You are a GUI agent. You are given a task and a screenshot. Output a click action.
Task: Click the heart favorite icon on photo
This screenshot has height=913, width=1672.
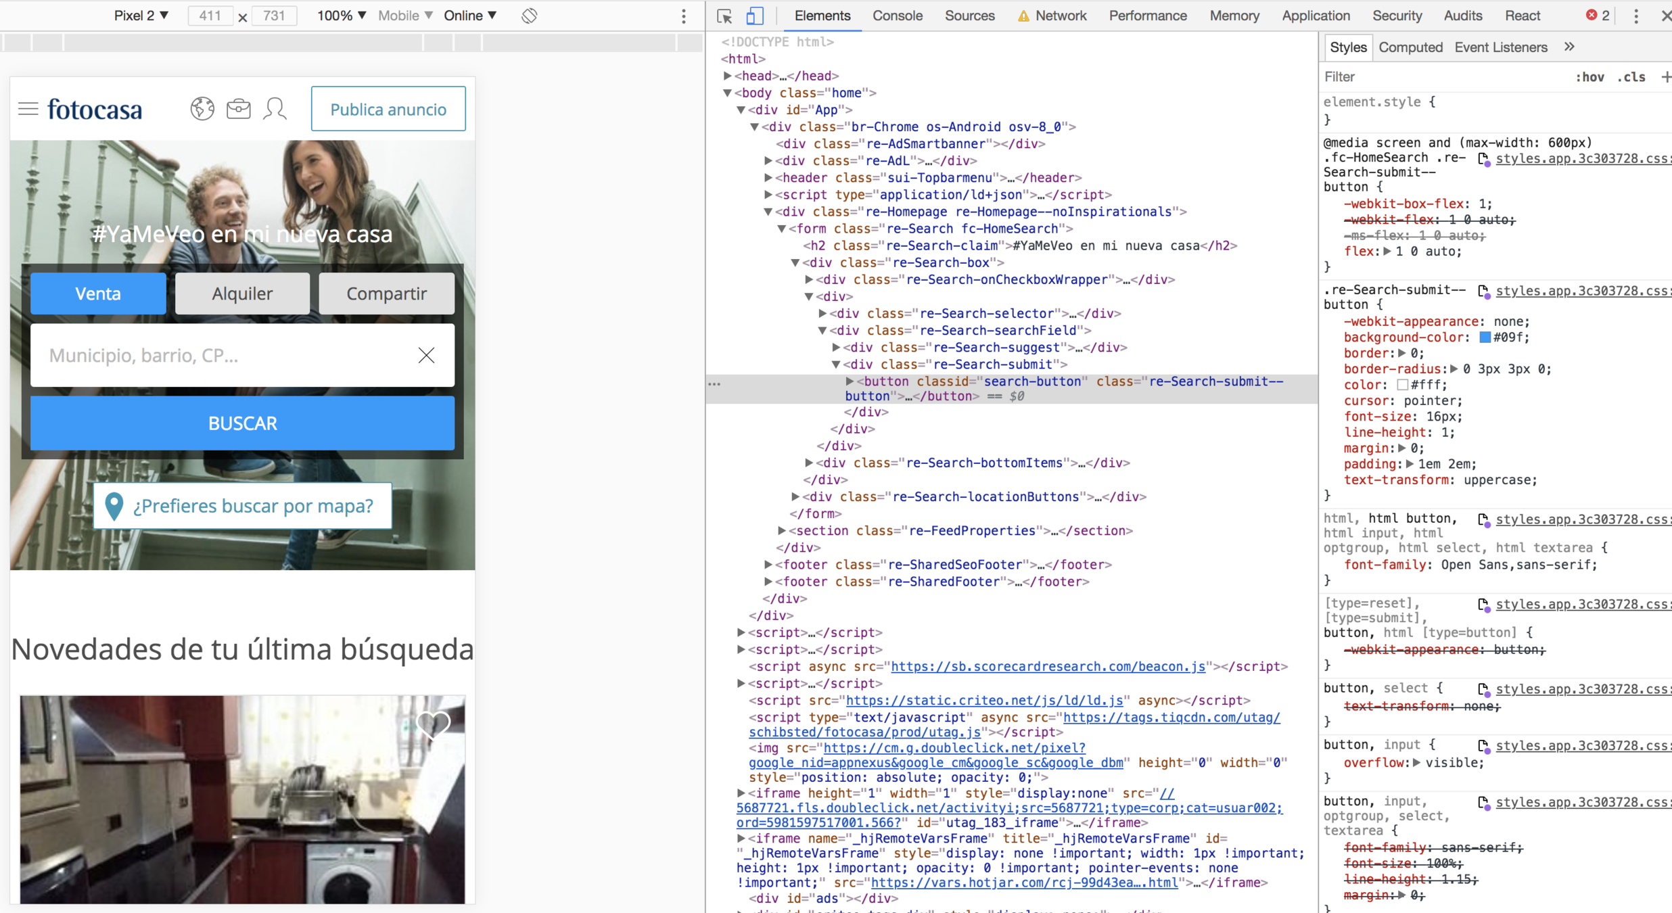[433, 724]
